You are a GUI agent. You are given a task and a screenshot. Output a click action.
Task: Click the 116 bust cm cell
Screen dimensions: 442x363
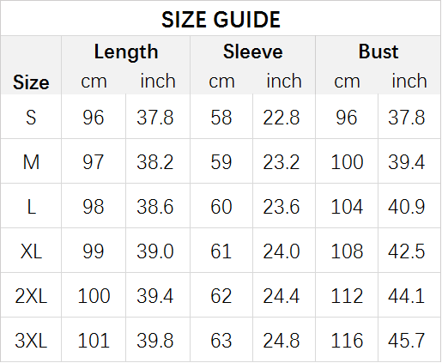[347, 341]
